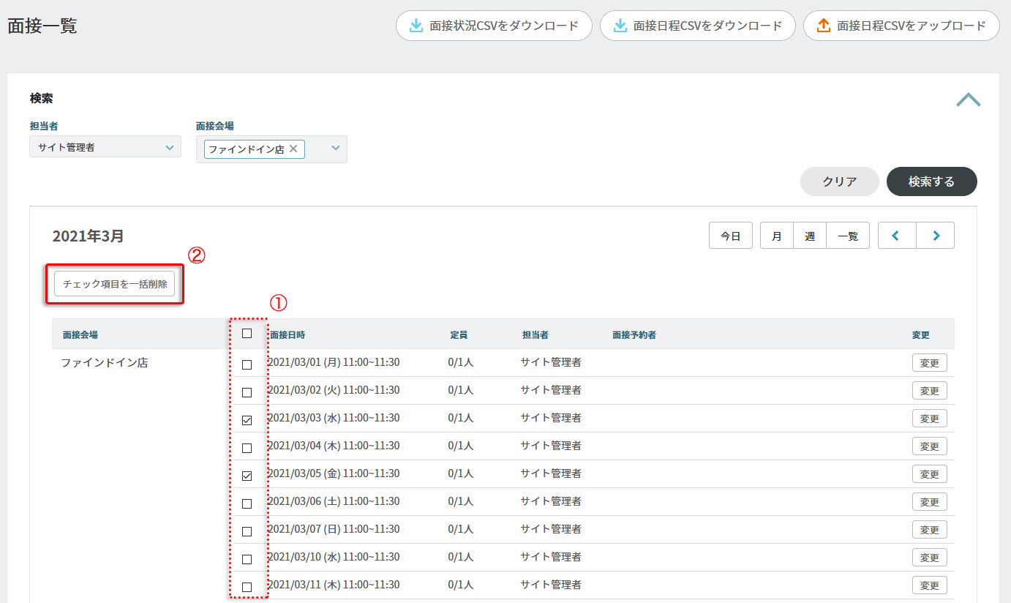Remove ファインドイン店 tag with X icon
1011x603 pixels.
pyautogui.click(x=293, y=149)
